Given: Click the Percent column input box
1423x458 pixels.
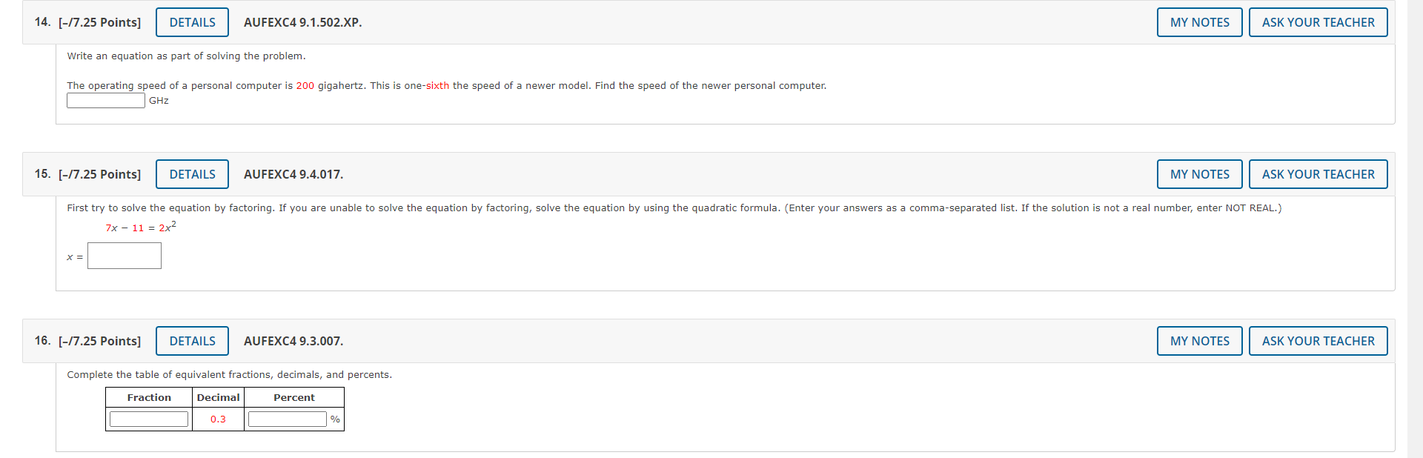Looking at the screenshot, I should pos(287,419).
